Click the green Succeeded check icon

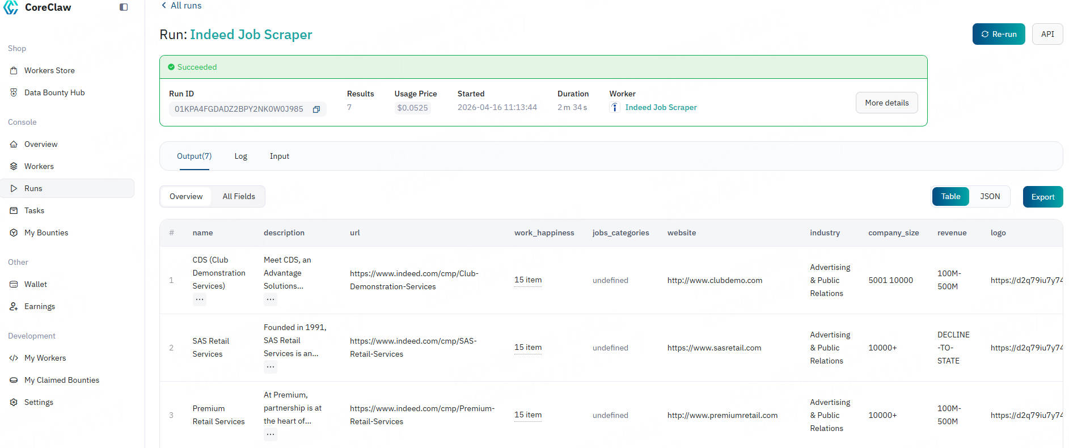pyautogui.click(x=171, y=67)
